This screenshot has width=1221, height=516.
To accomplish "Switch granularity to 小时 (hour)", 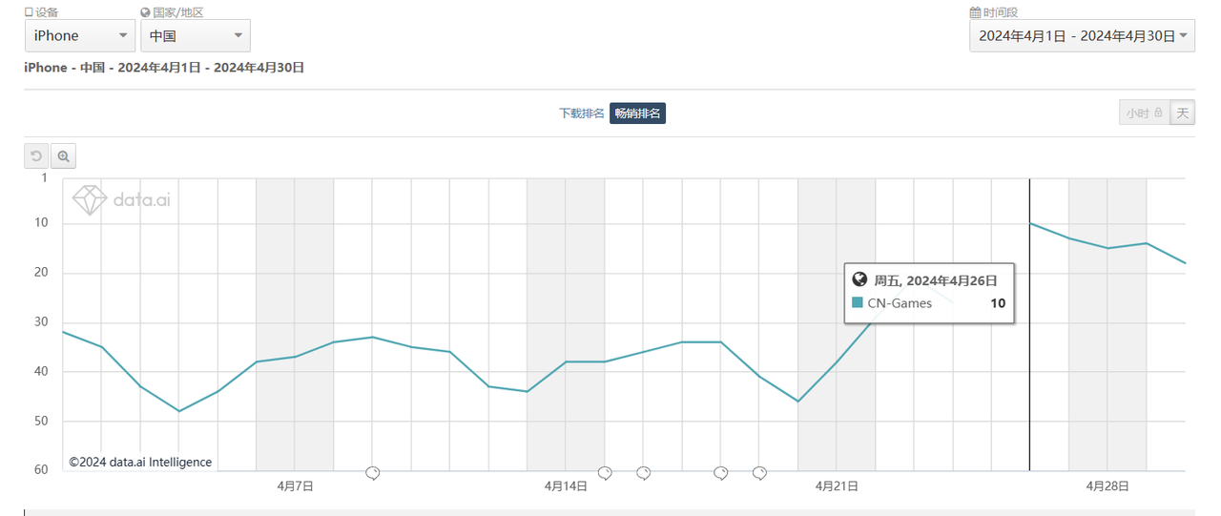I will [x=1144, y=113].
